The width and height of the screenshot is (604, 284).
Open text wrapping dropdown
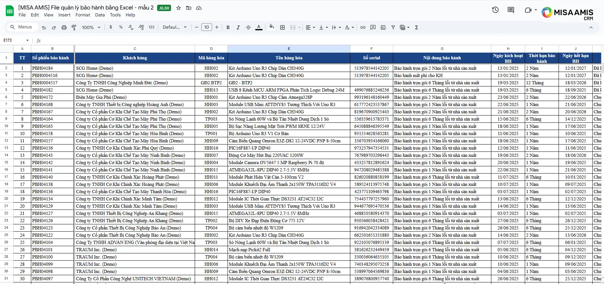(336, 27)
